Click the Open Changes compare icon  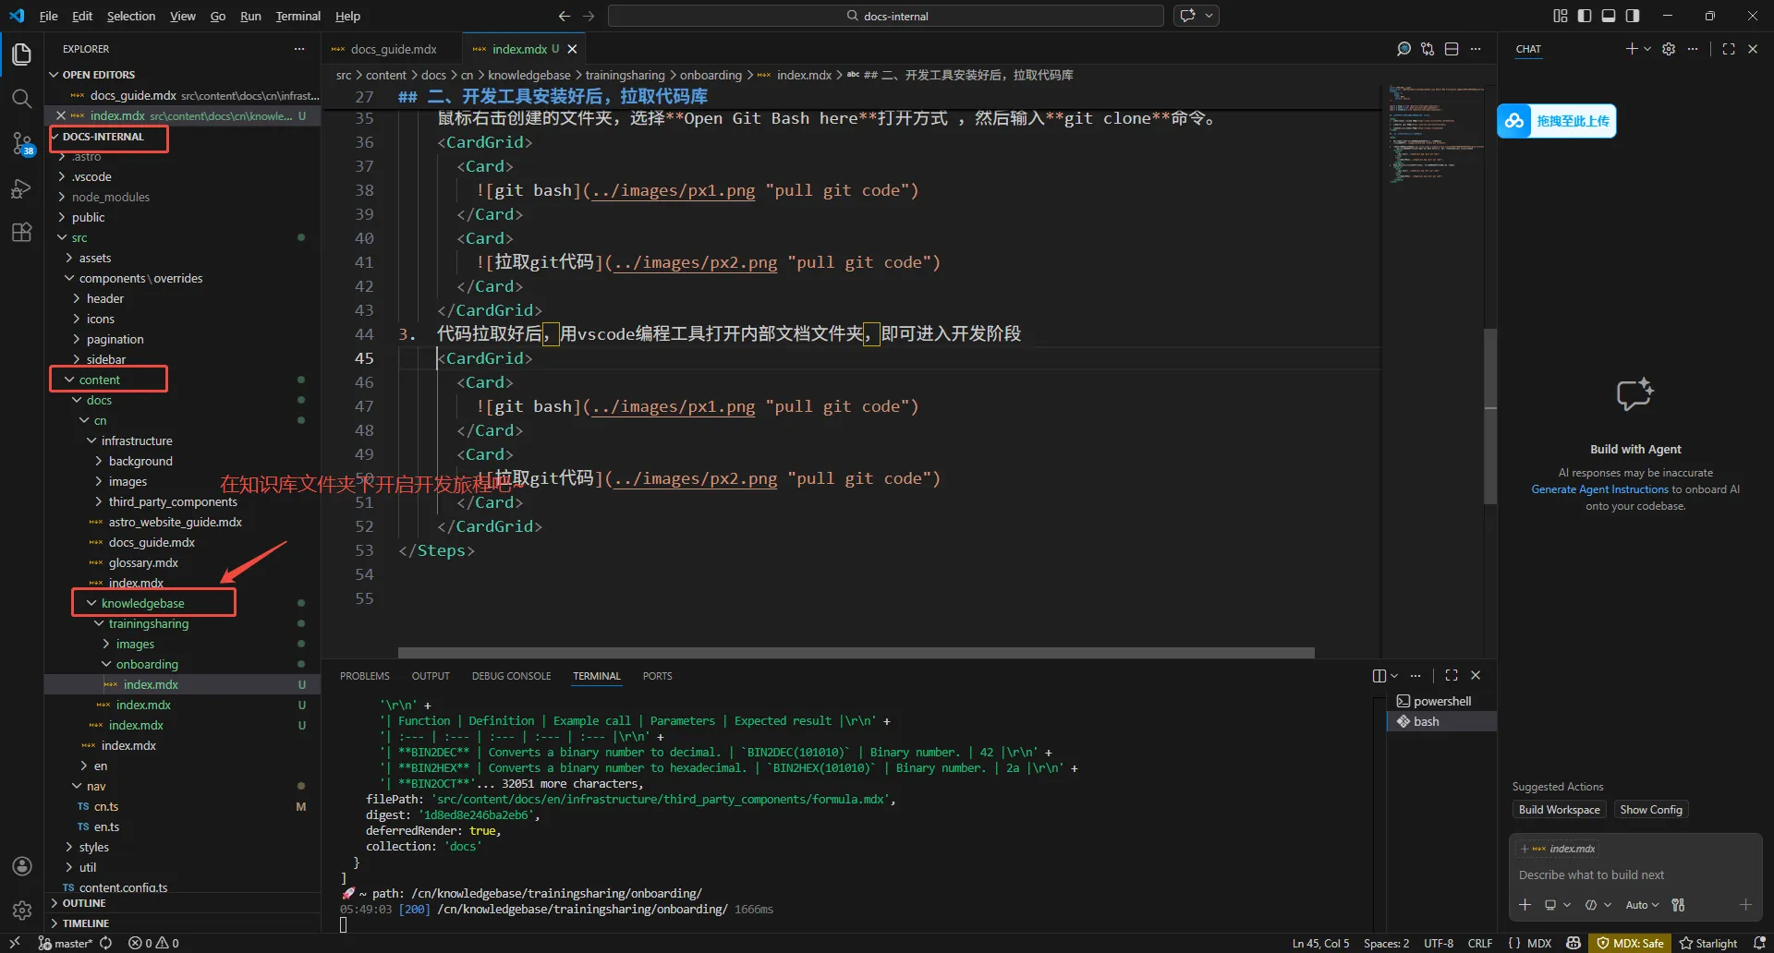point(1428,49)
